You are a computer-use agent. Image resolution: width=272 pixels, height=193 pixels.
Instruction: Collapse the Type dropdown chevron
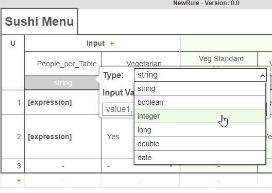pyautogui.click(x=263, y=75)
